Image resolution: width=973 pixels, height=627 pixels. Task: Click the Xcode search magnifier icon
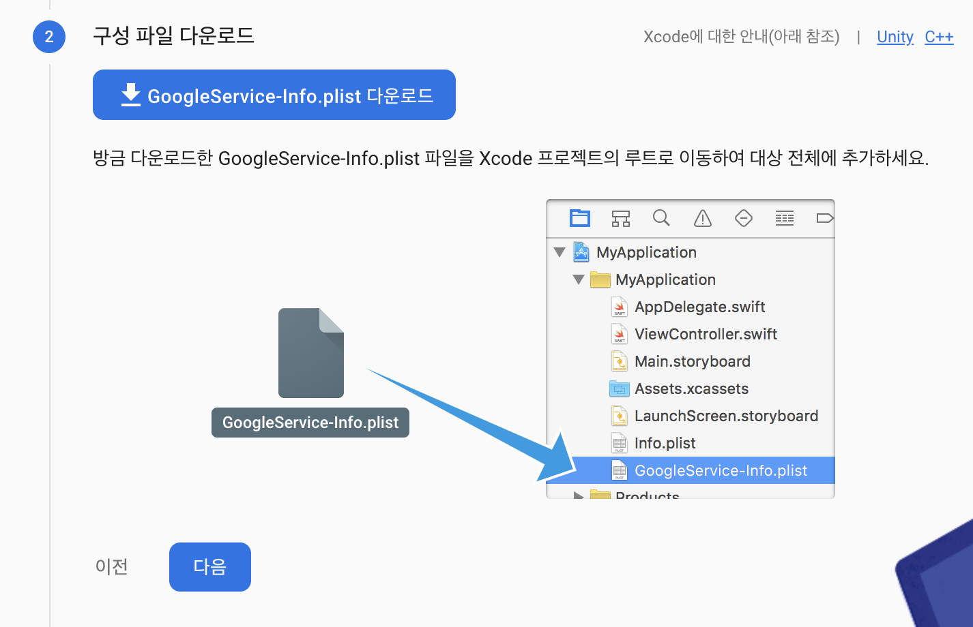(x=661, y=218)
